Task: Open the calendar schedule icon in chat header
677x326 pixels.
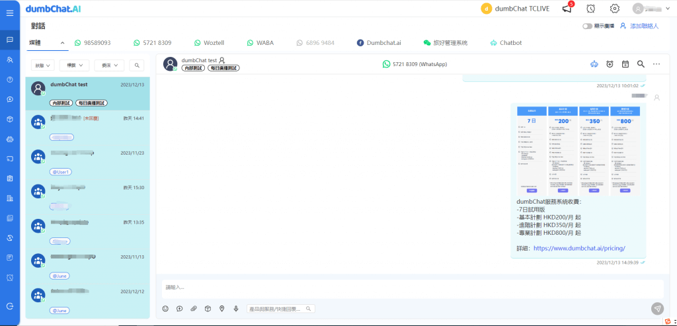Action: tap(625, 64)
